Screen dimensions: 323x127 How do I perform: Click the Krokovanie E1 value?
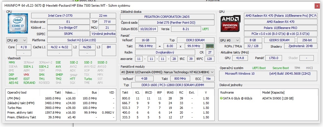(68, 21)
